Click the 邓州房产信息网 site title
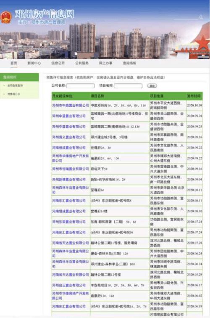Viewport: 210px width, 318px height. (45, 14)
